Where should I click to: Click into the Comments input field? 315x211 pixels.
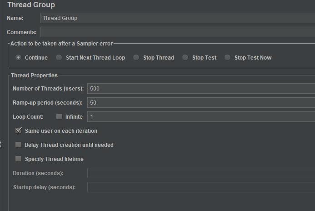click(x=178, y=32)
